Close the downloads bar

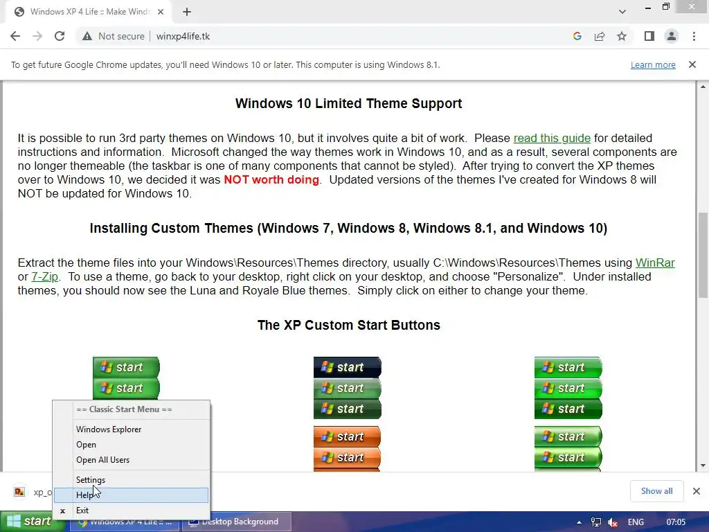(697, 491)
